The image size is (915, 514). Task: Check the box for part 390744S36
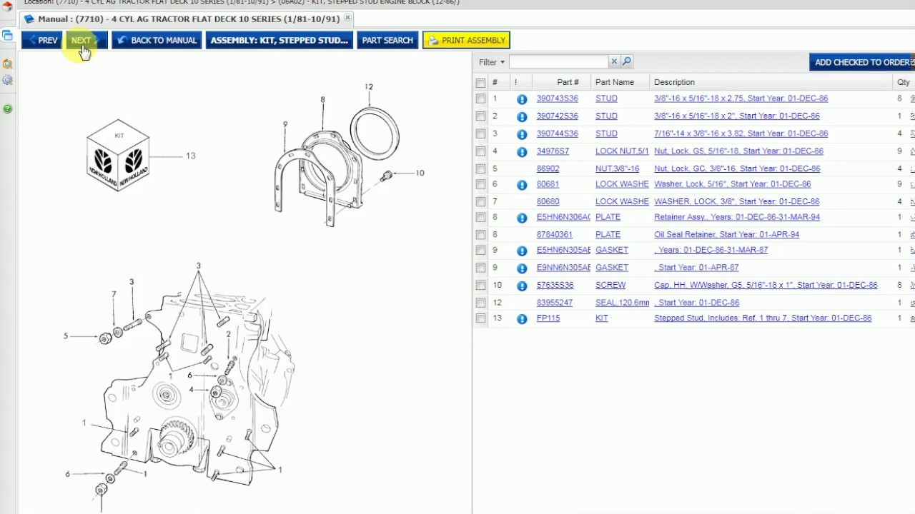(x=480, y=133)
